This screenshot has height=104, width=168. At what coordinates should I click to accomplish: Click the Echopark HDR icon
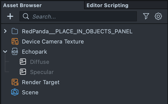pos(15,52)
